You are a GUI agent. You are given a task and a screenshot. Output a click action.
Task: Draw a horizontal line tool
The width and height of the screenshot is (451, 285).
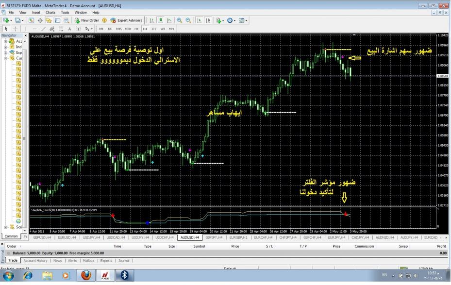(34, 29)
